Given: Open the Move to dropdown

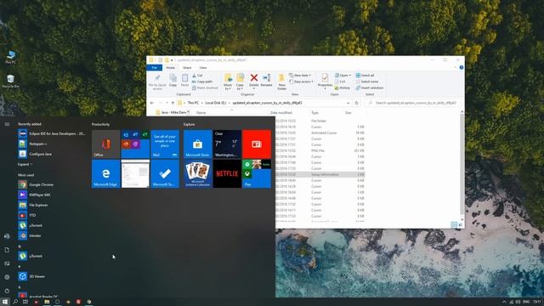Looking at the screenshot, I should (228, 82).
